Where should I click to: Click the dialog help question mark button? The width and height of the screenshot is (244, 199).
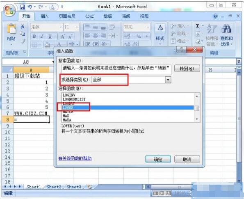181,50
